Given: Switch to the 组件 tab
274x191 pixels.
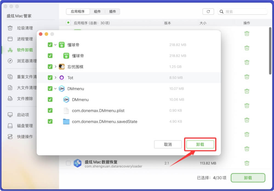Looking at the screenshot, I should click(x=98, y=12).
